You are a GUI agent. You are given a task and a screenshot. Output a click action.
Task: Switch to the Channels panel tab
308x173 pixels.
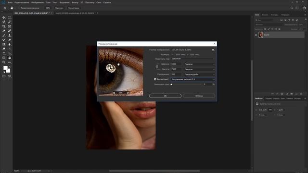(265, 15)
